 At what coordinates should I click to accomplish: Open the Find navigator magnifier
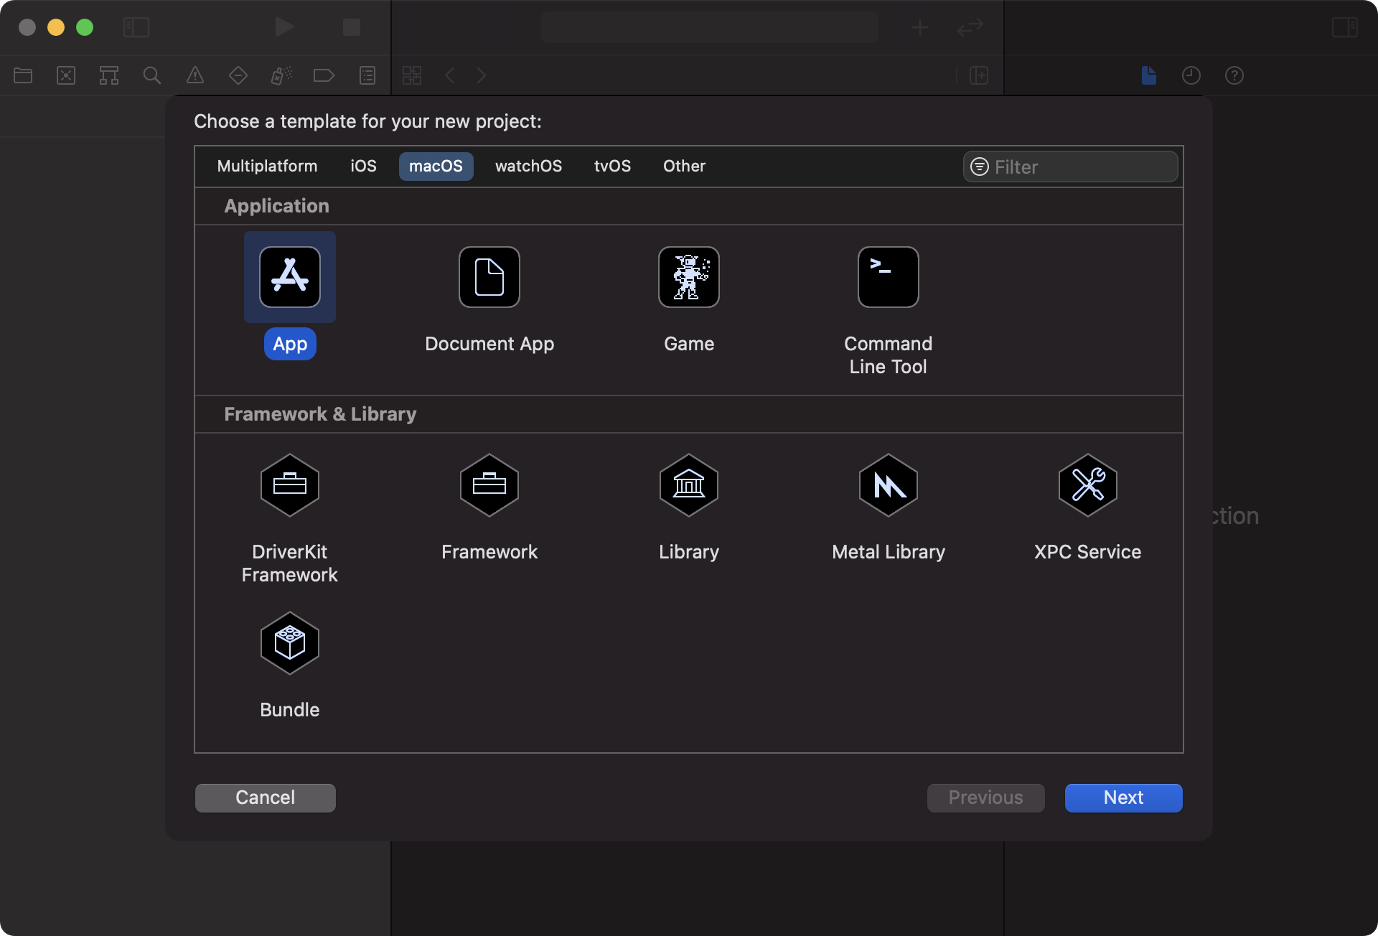click(x=152, y=75)
